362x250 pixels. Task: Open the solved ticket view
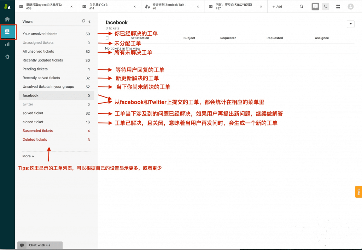pos(56,113)
